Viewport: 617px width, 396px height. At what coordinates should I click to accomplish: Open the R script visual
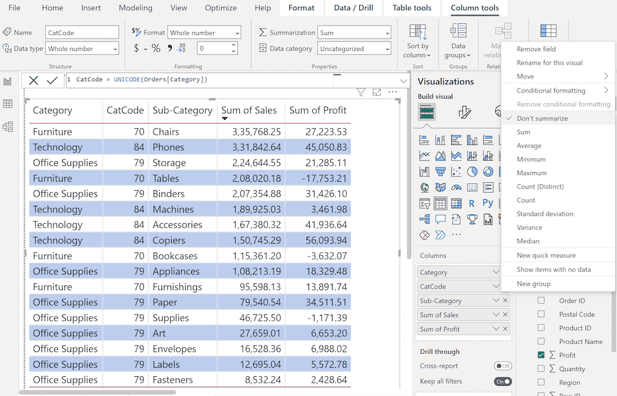click(x=472, y=203)
